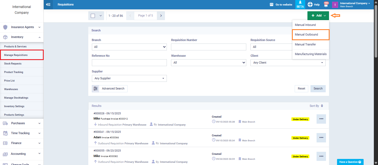Viewport: 378px width, 165px height.
Task: Click the Advanced Search sliders icon
Action: (95, 88)
